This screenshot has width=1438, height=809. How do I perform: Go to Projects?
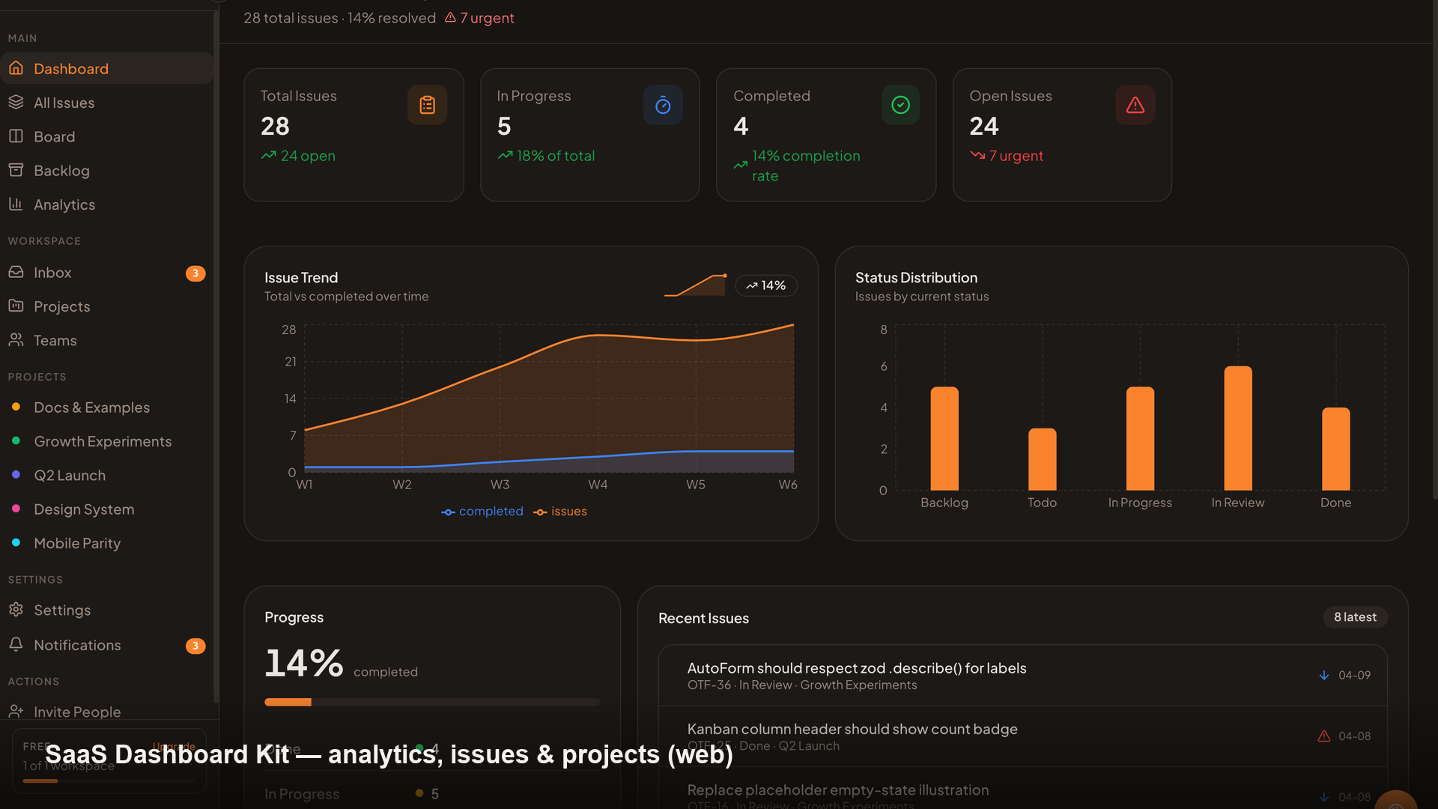(108, 306)
